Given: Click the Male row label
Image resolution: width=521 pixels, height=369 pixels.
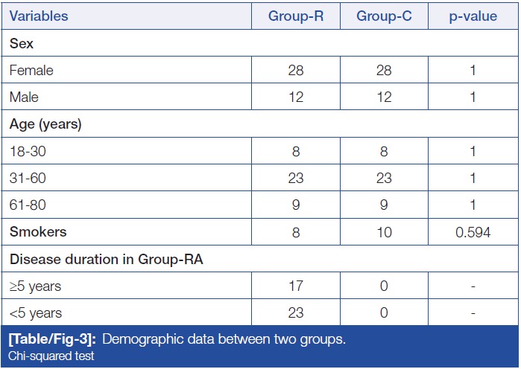Looking at the screenshot, I should [x=24, y=97].
